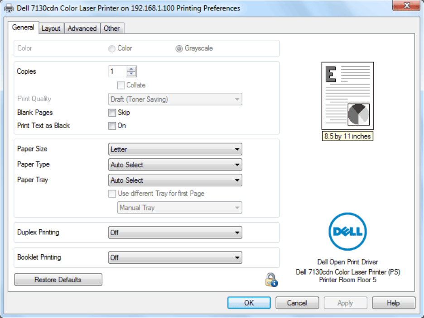Open the Duplex Printing dropdown
424x318 pixels.
click(x=175, y=233)
